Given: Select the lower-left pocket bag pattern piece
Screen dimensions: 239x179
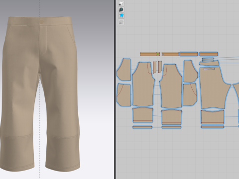Looking at the screenshot, I should tap(124, 95).
